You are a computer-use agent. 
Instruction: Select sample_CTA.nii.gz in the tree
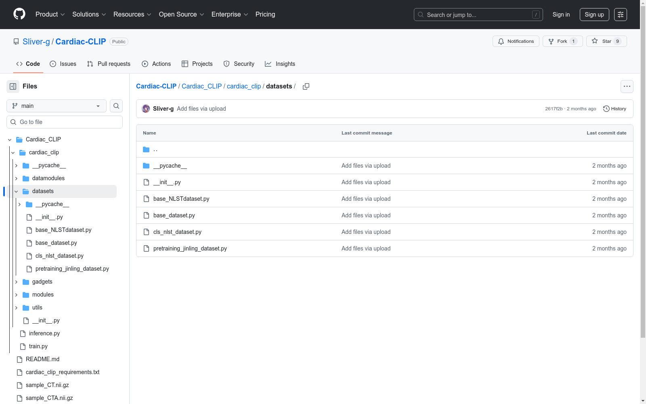tap(49, 398)
